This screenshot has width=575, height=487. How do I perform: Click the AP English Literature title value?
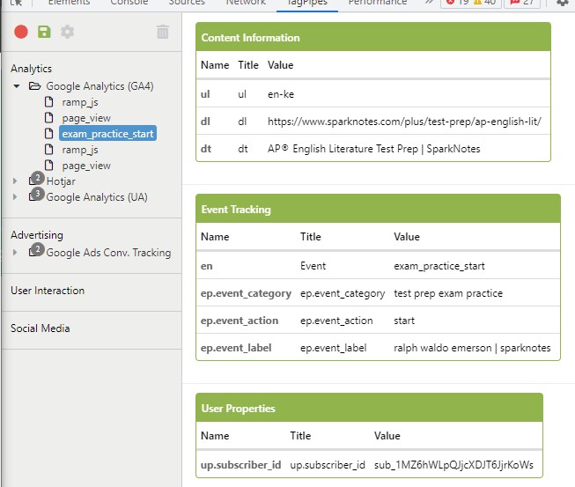tap(374, 149)
